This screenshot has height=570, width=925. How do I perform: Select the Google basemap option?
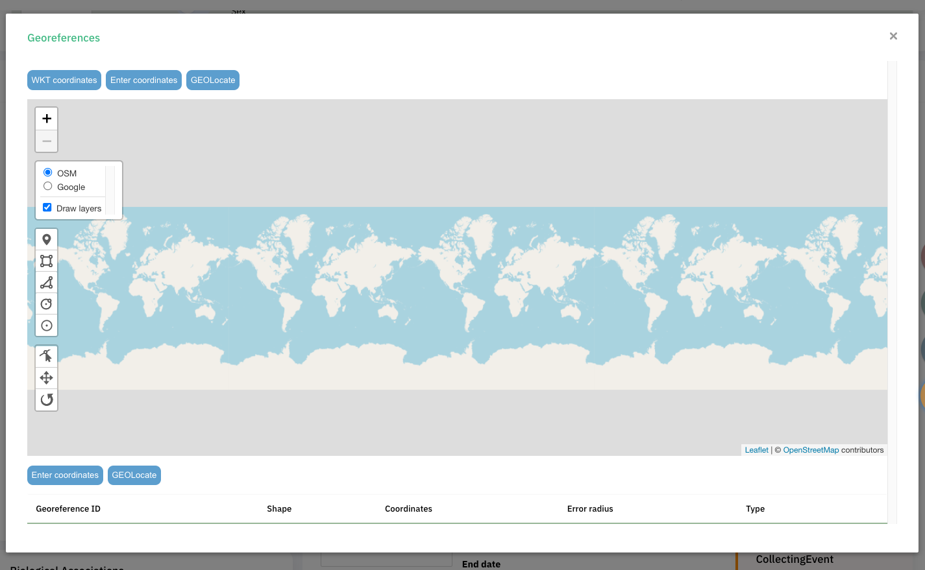click(x=47, y=186)
